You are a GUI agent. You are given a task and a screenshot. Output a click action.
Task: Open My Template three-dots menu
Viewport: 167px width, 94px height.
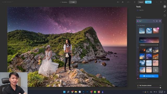(160, 85)
